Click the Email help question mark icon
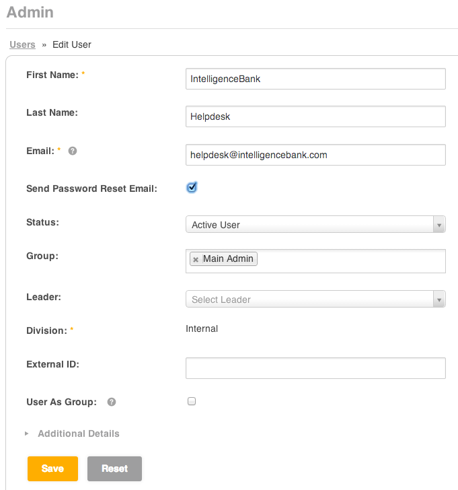Screen dimensions: 458x490 (73, 151)
